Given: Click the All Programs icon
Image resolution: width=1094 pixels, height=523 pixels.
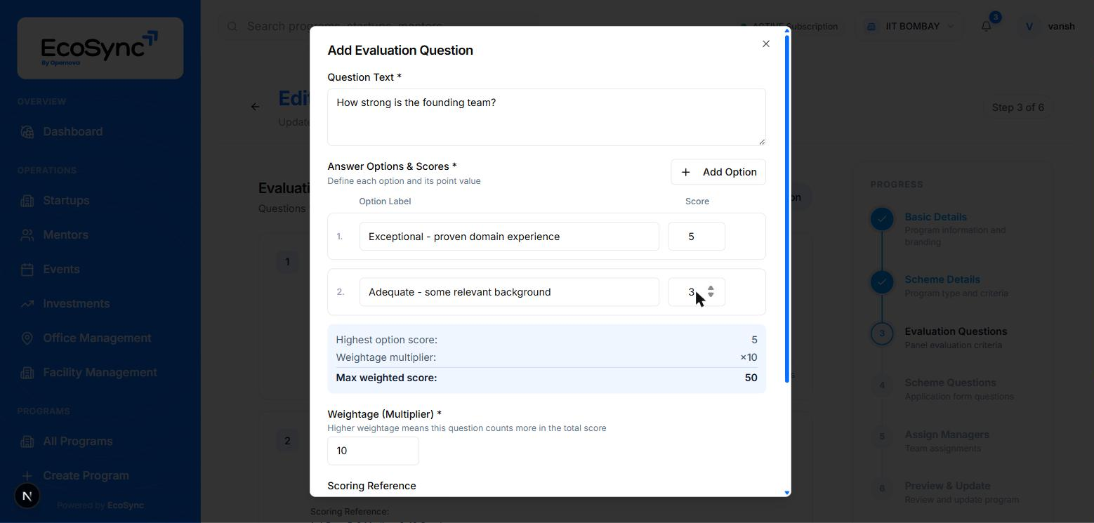Looking at the screenshot, I should click(27, 442).
